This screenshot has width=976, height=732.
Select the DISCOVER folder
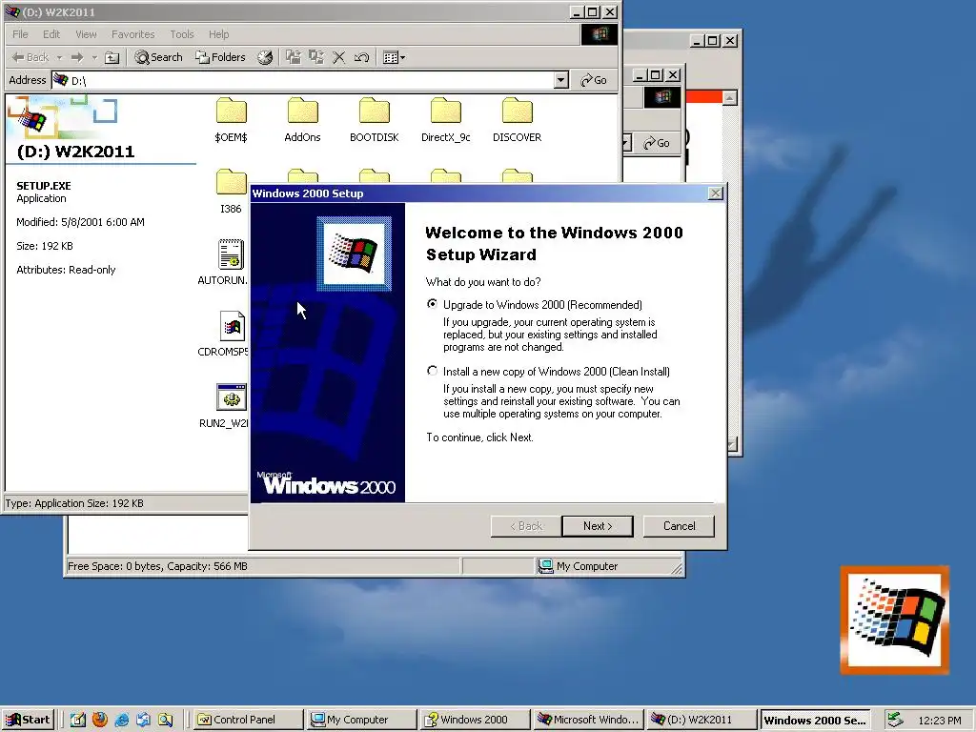click(x=518, y=120)
